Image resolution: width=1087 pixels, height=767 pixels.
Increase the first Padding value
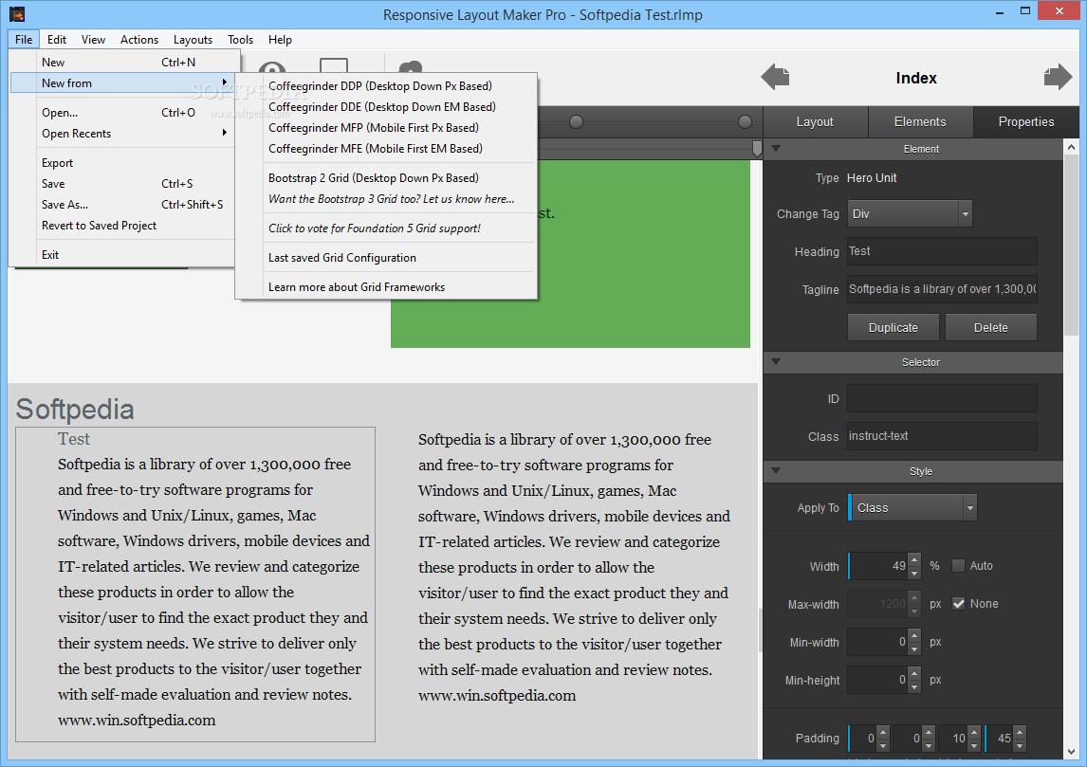(882, 732)
